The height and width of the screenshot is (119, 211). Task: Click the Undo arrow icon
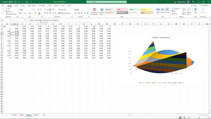(18, 2)
